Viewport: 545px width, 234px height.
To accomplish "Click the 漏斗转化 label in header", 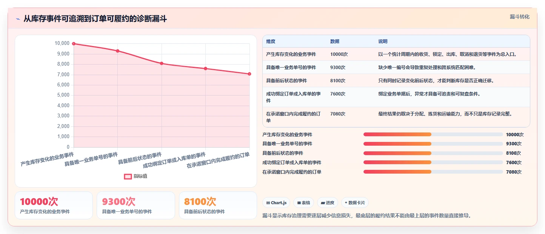I will 520,17.
